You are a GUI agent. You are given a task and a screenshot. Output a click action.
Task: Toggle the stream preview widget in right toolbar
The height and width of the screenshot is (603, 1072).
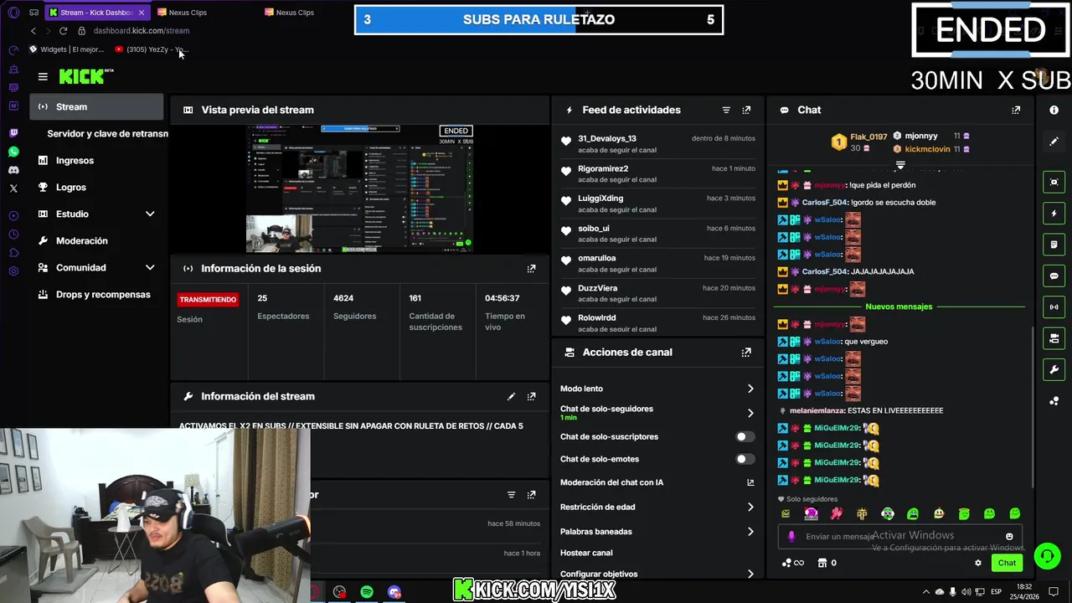click(x=1054, y=183)
